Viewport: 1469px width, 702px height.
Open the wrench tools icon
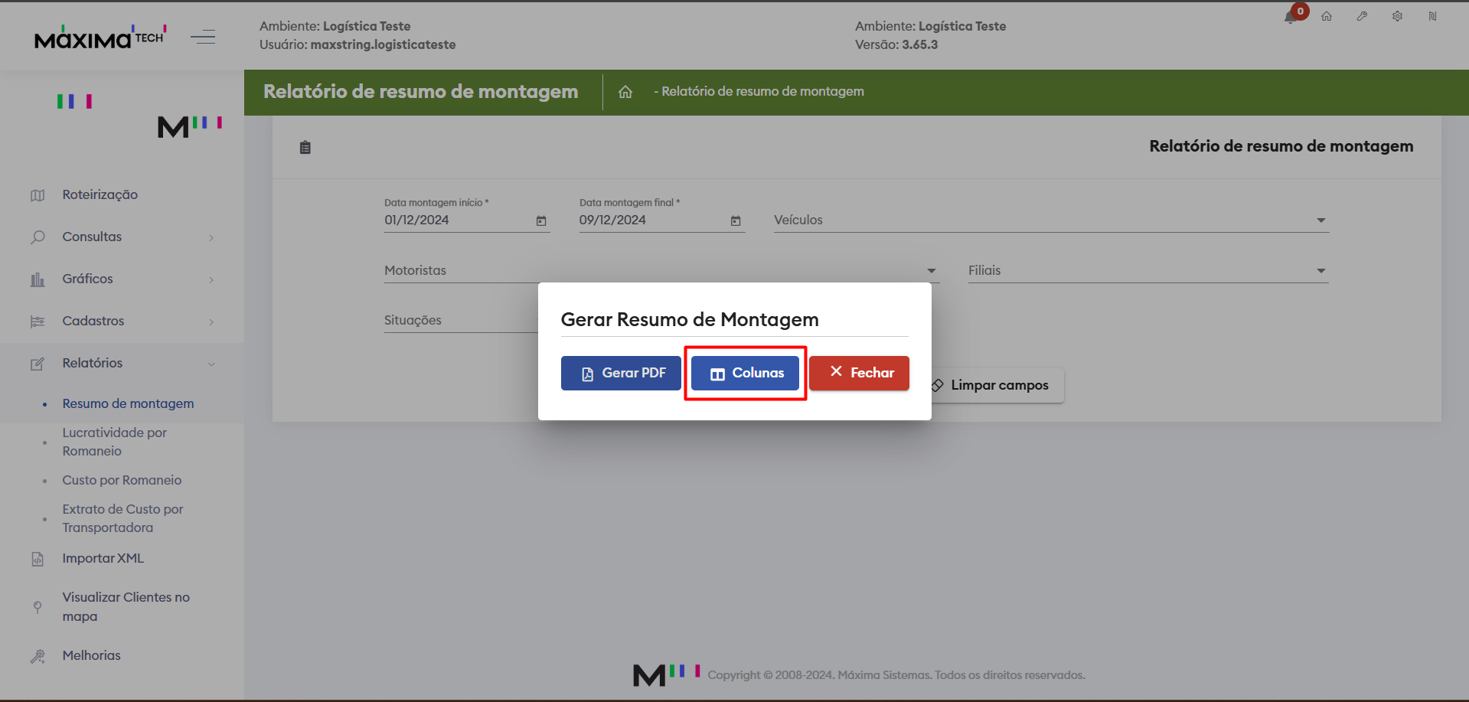click(1362, 16)
